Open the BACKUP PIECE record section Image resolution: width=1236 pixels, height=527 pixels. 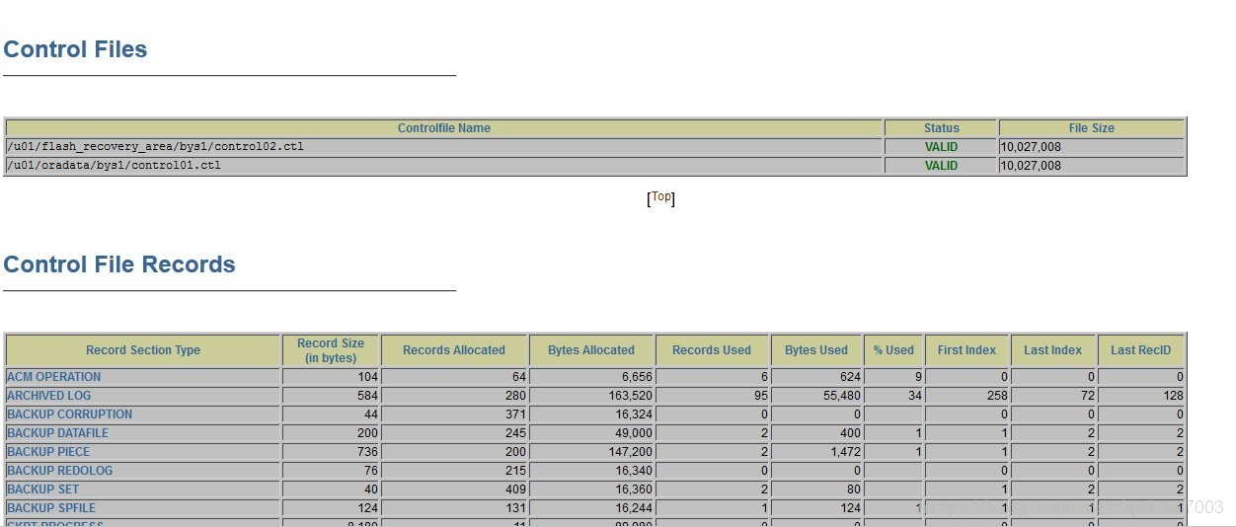point(48,452)
